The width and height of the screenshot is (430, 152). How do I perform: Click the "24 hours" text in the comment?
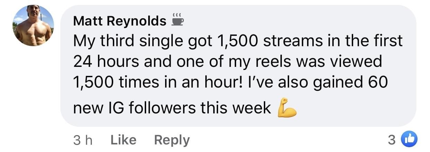pos(105,61)
